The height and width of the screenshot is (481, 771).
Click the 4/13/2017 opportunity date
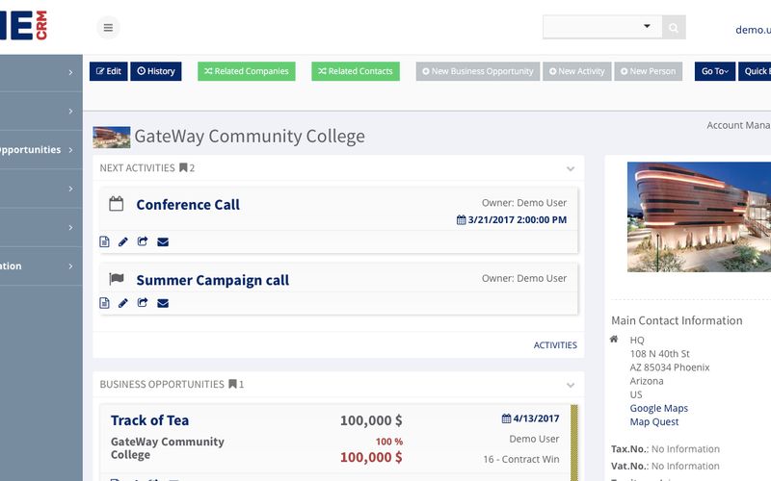[x=536, y=418]
